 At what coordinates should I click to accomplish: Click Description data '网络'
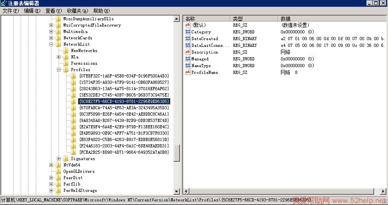click(285, 52)
